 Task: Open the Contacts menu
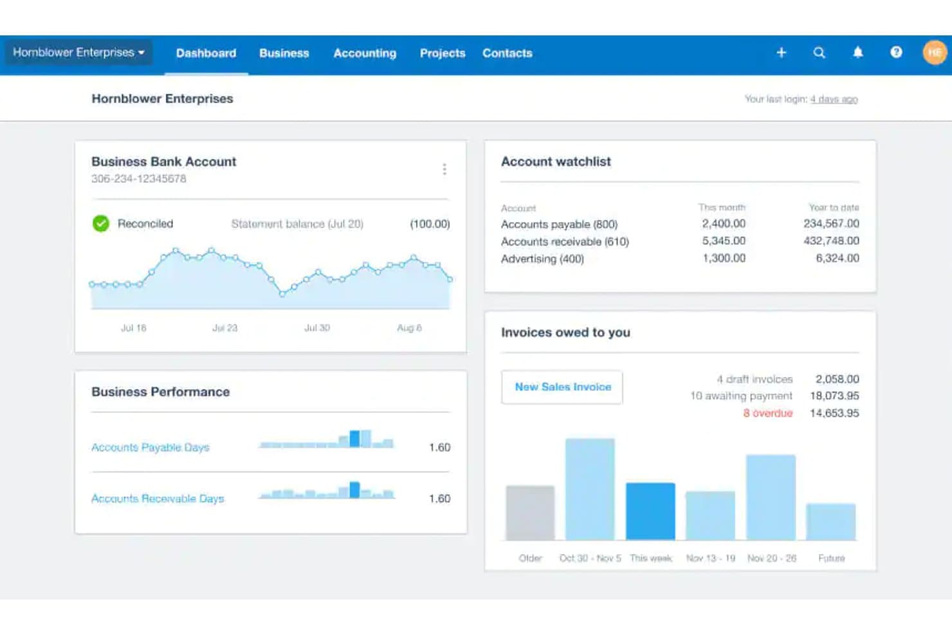pos(508,53)
